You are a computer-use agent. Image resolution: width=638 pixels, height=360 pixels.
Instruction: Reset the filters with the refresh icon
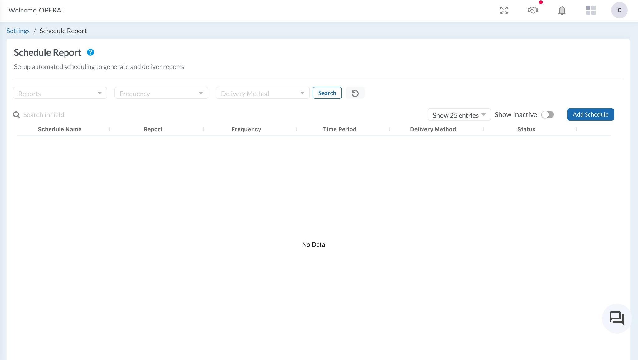[x=355, y=93]
